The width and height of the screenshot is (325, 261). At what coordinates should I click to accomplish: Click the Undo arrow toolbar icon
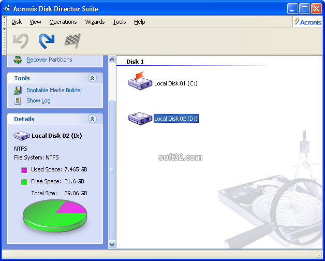(21, 41)
